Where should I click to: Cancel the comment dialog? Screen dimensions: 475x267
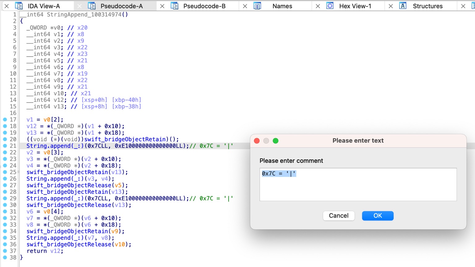[x=339, y=216]
